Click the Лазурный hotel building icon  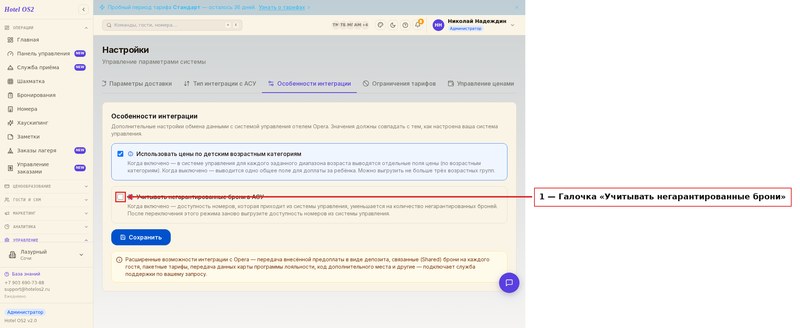(12, 255)
